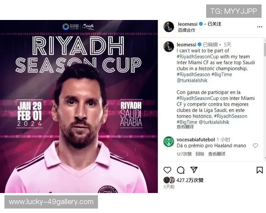This screenshot has width=266, height=213.
Task: Open the #RiyadhSeasonCup hashtag in English caption
Action: (x=198, y=56)
